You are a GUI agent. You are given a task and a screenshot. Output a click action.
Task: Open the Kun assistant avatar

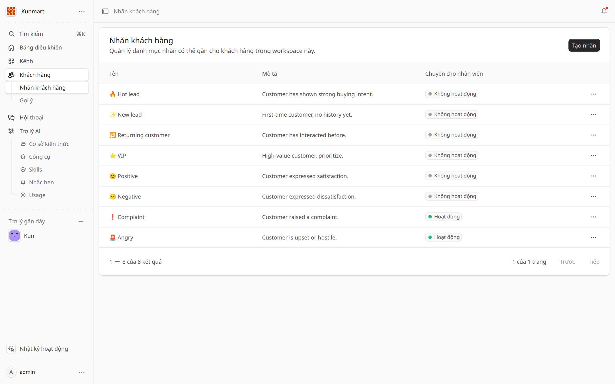pyautogui.click(x=15, y=236)
